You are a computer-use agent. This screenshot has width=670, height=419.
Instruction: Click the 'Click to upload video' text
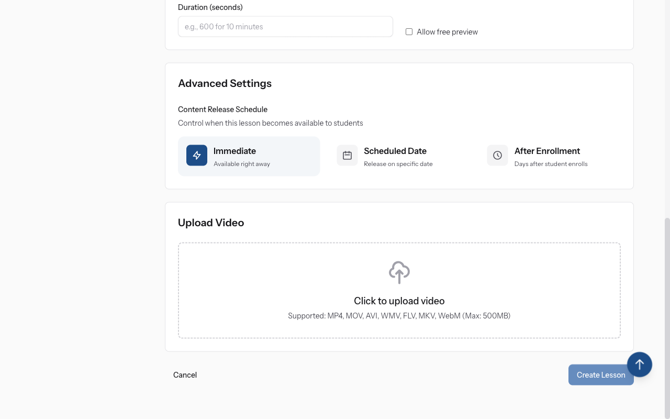[x=399, y=301]
